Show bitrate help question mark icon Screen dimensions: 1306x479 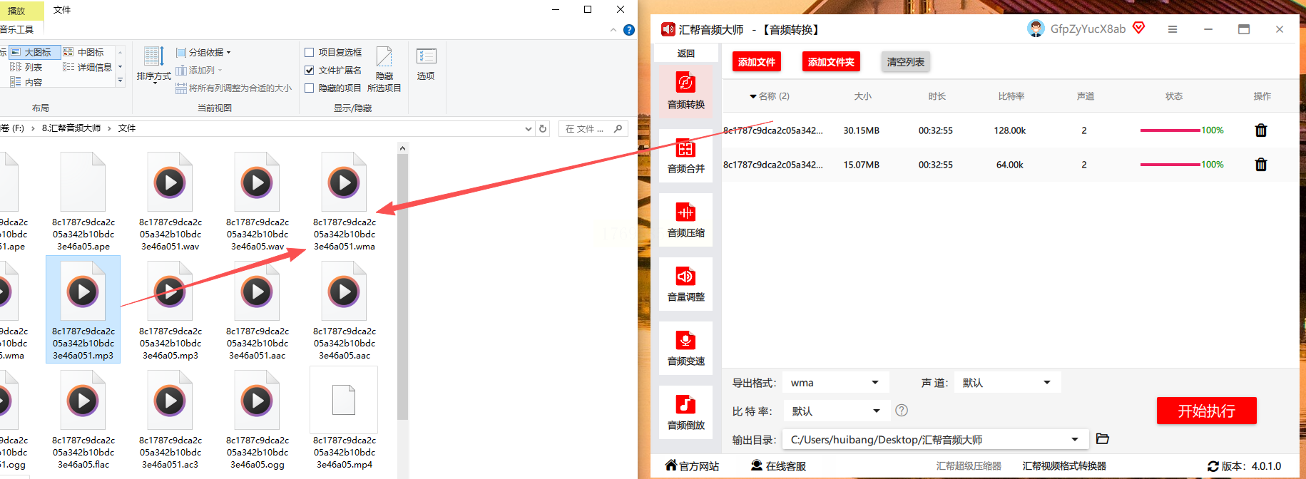click(x=902, y=411)
